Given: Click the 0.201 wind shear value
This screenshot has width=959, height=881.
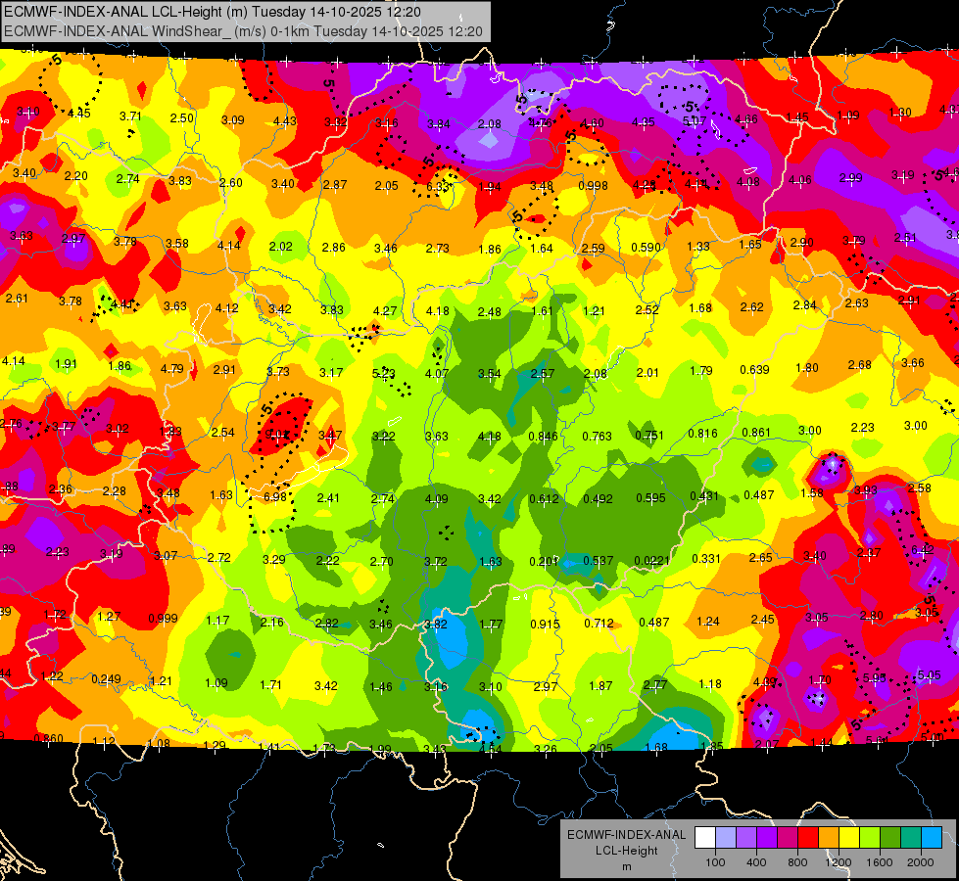Looking at the screenshot, I should [544, 561].
